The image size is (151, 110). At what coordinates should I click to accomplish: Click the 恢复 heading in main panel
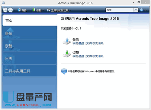click(x=76, y=53)
